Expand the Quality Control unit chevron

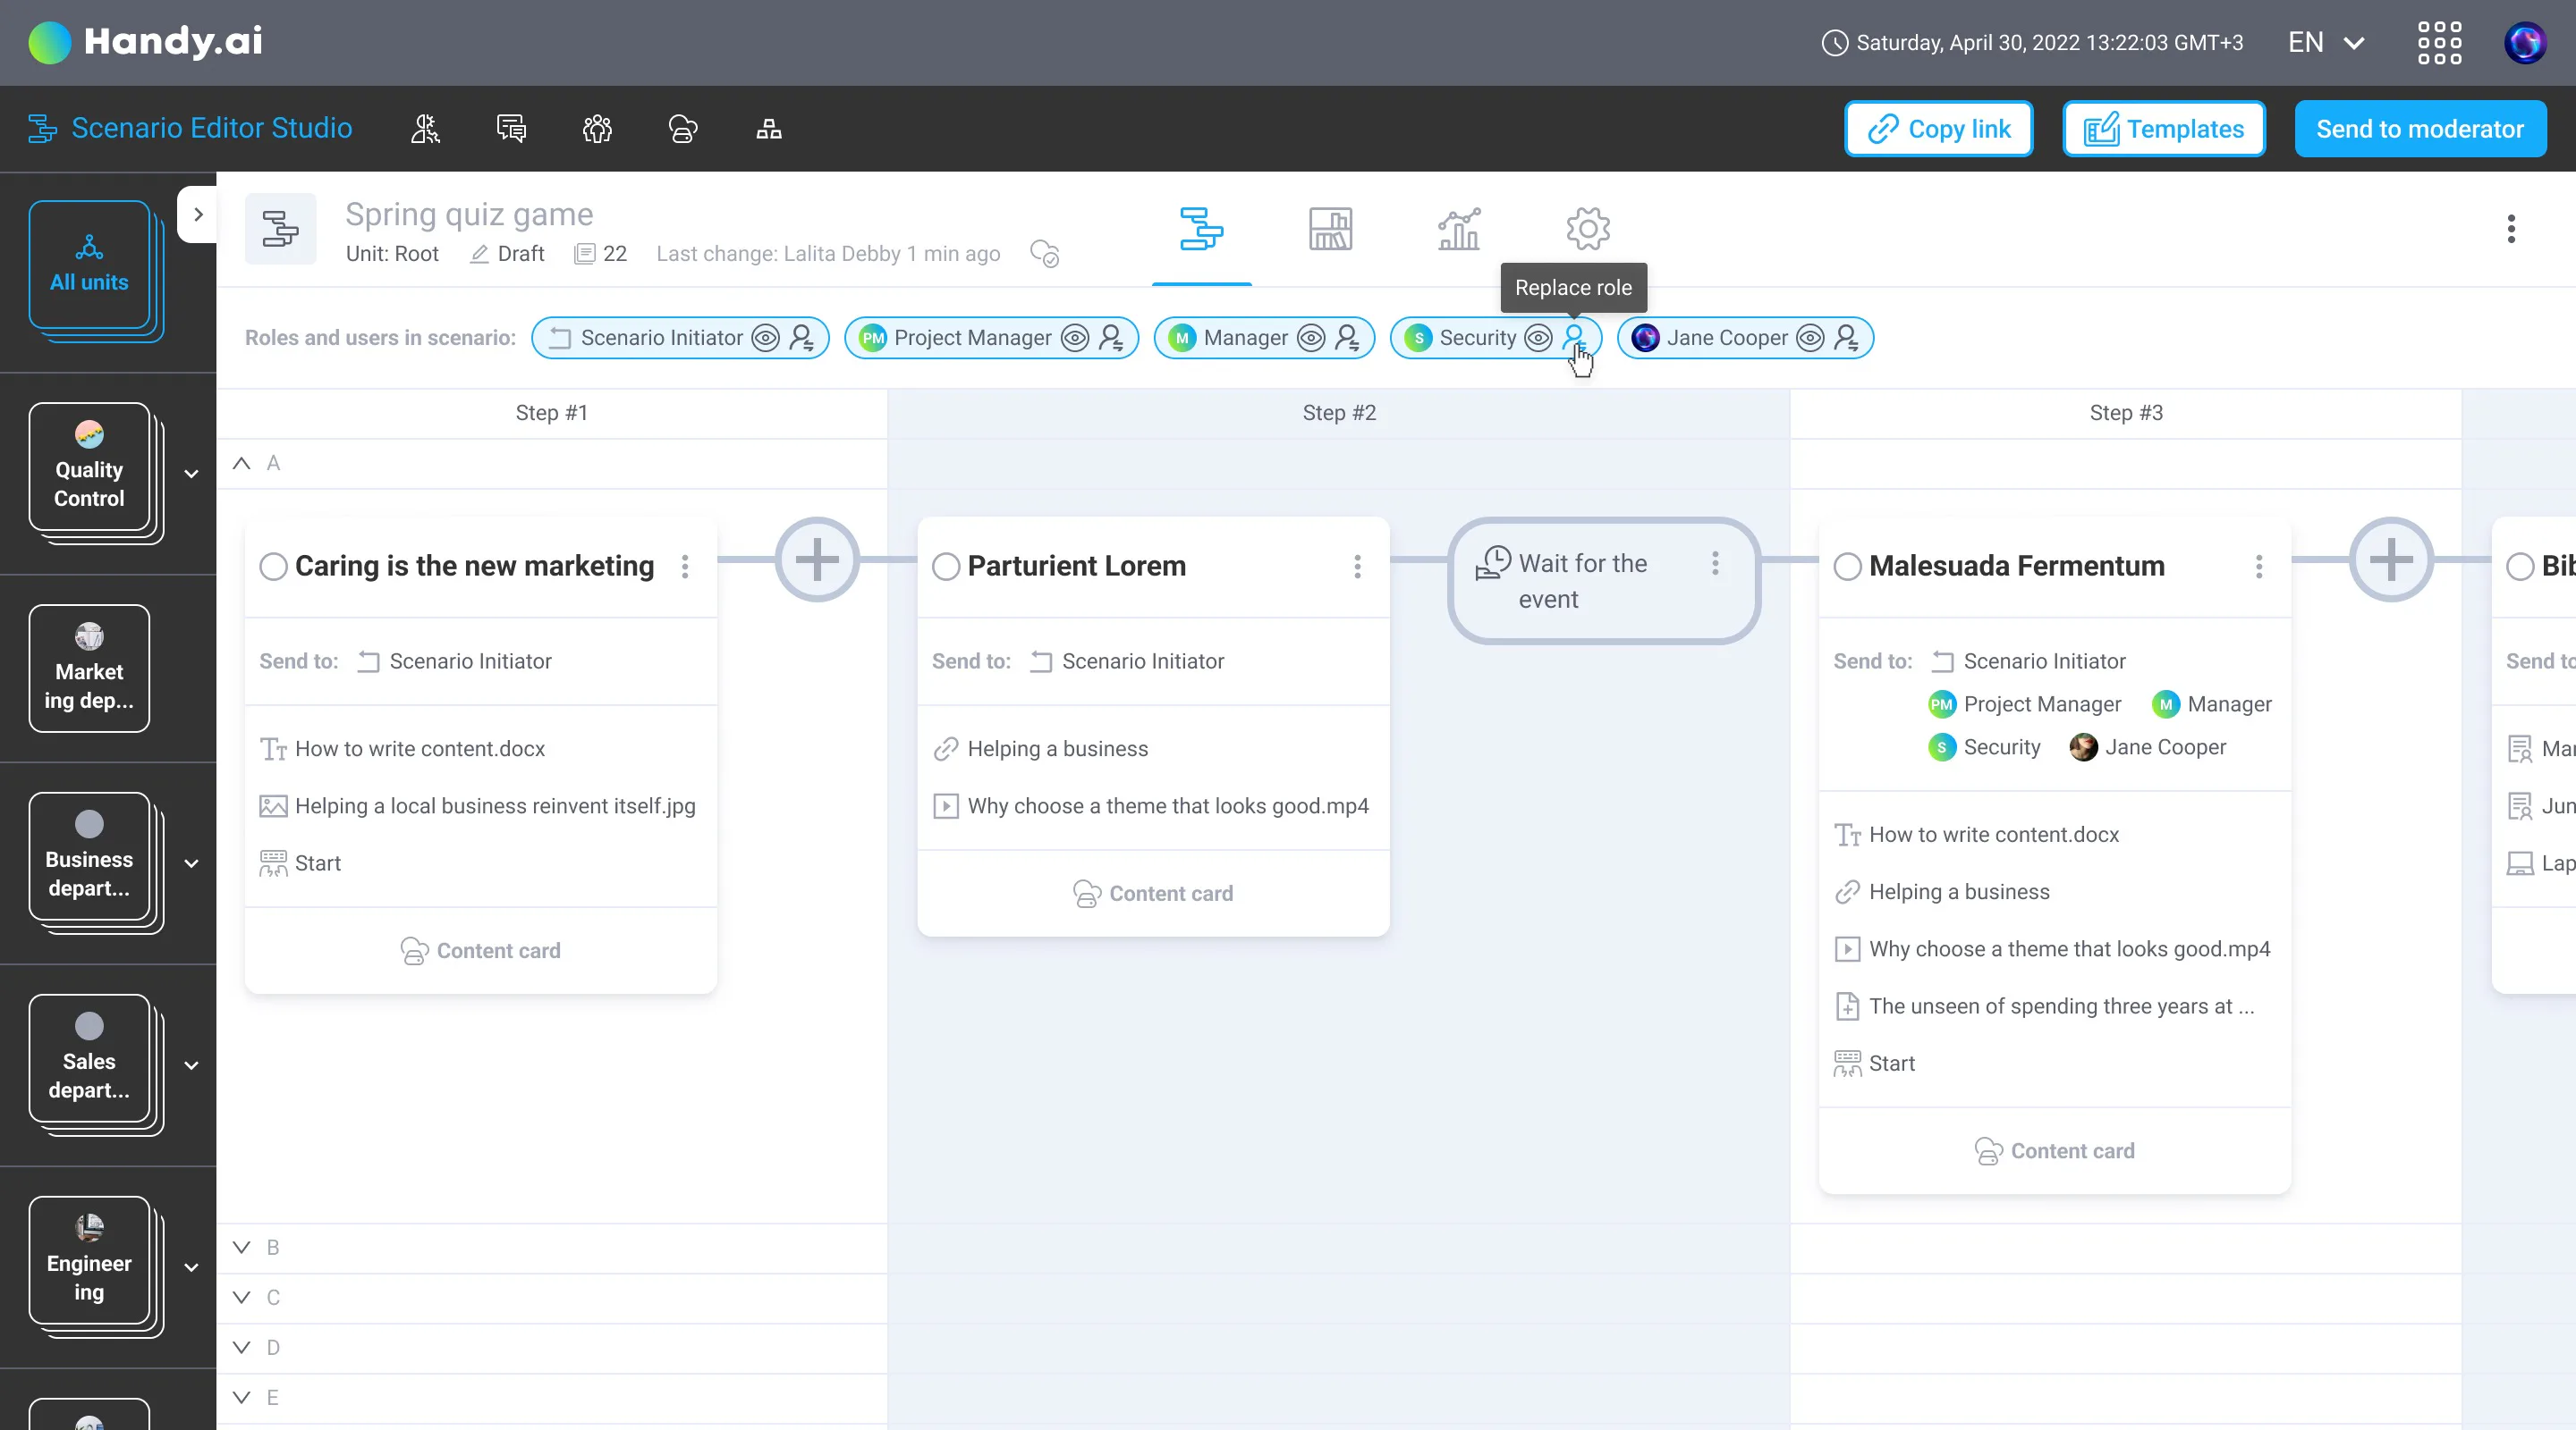point(192,474)
